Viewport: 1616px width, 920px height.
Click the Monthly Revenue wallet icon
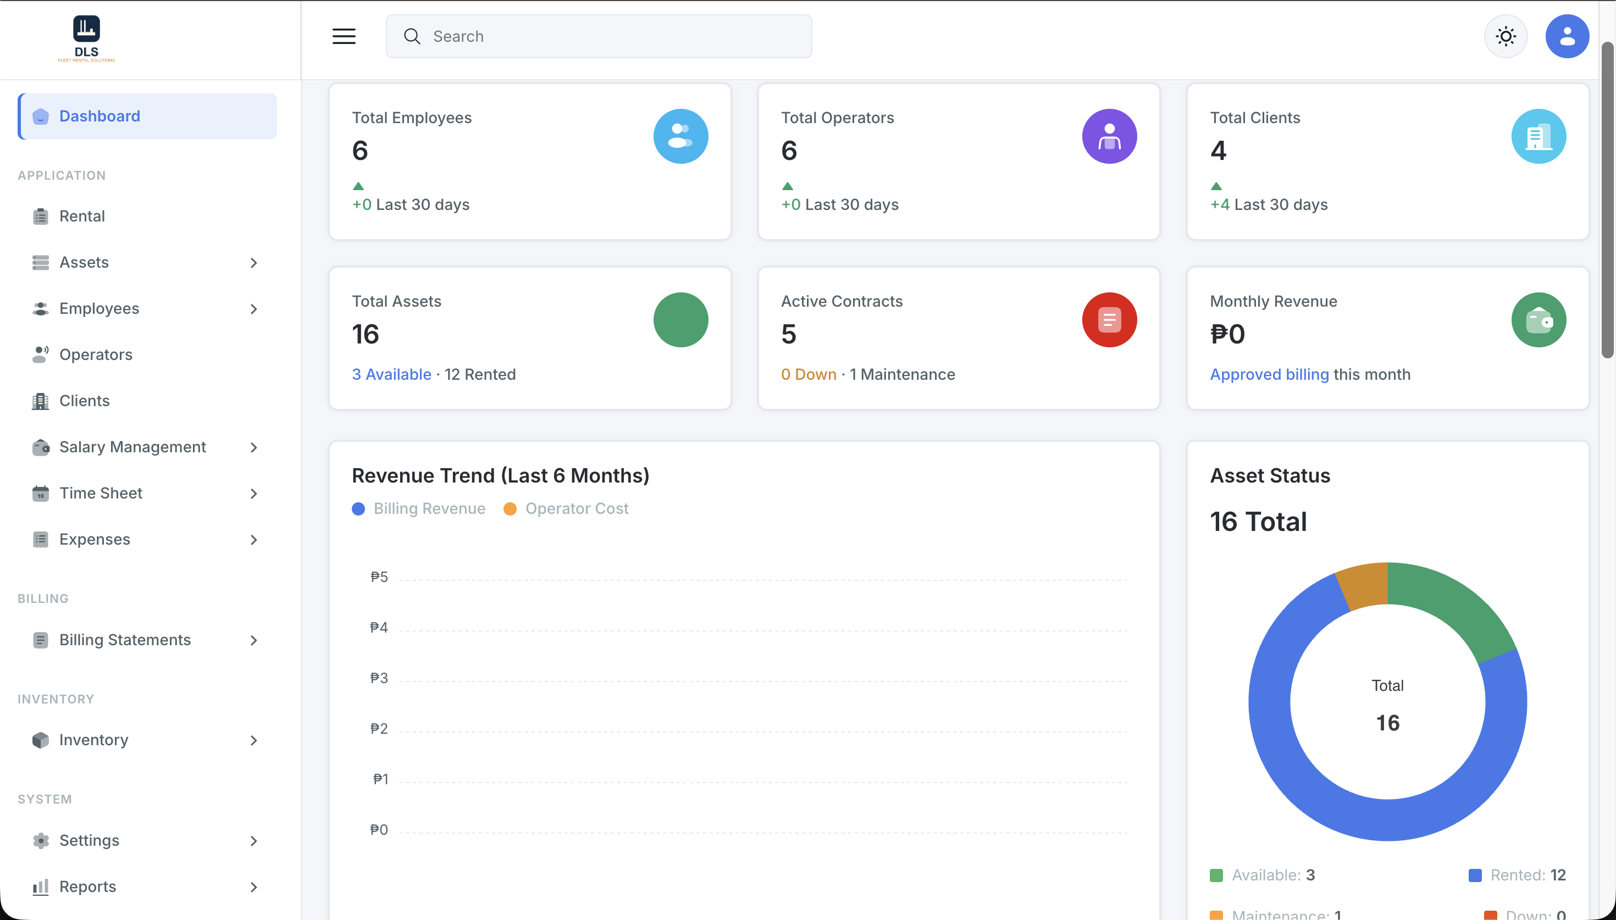tap(1538, 320)
